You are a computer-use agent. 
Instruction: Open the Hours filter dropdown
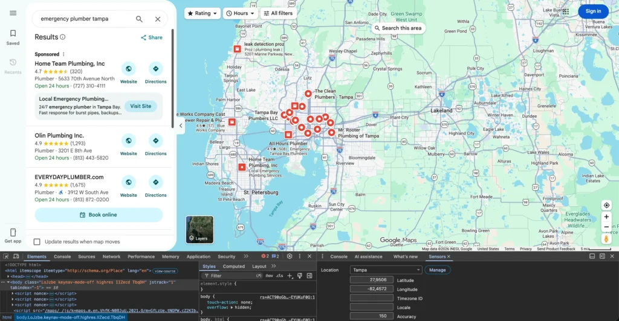pos(240,13)
